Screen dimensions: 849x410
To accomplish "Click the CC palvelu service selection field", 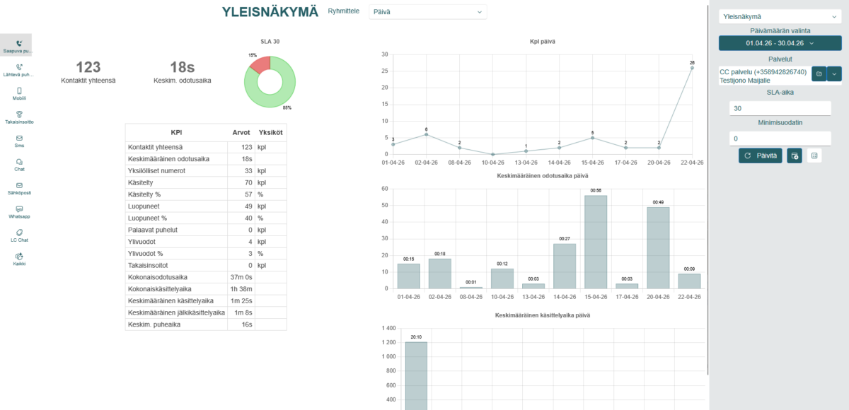I will pos(763,76).
